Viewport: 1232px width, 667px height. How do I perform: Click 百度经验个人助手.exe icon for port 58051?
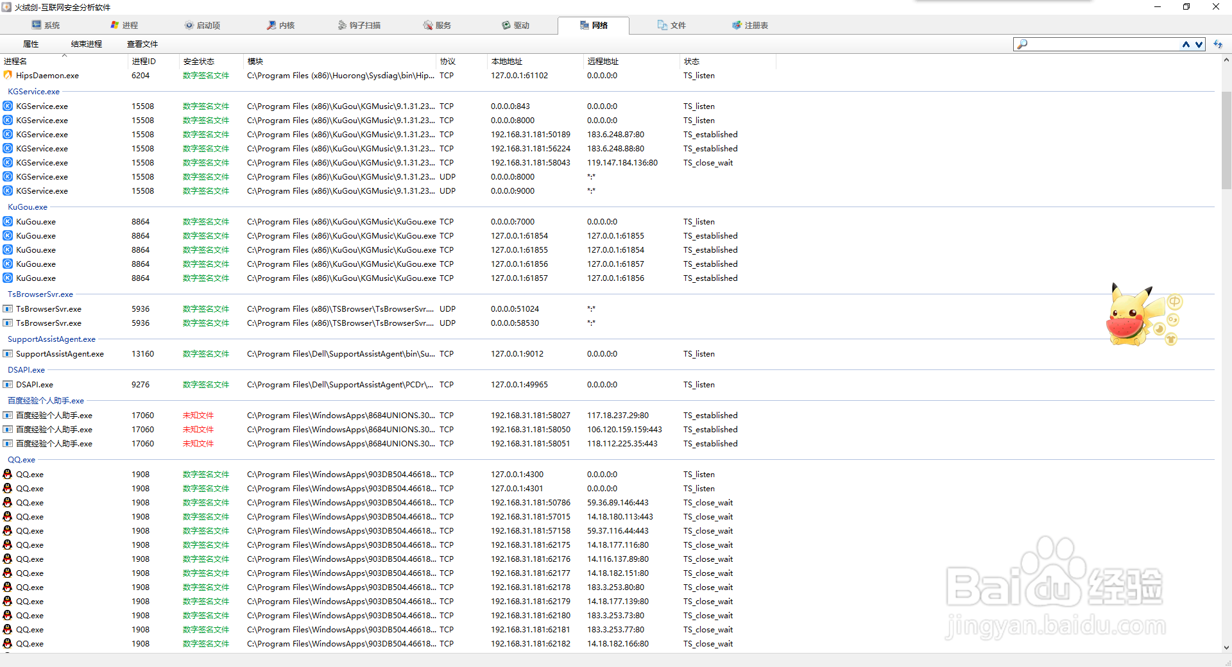coord(8,443)
